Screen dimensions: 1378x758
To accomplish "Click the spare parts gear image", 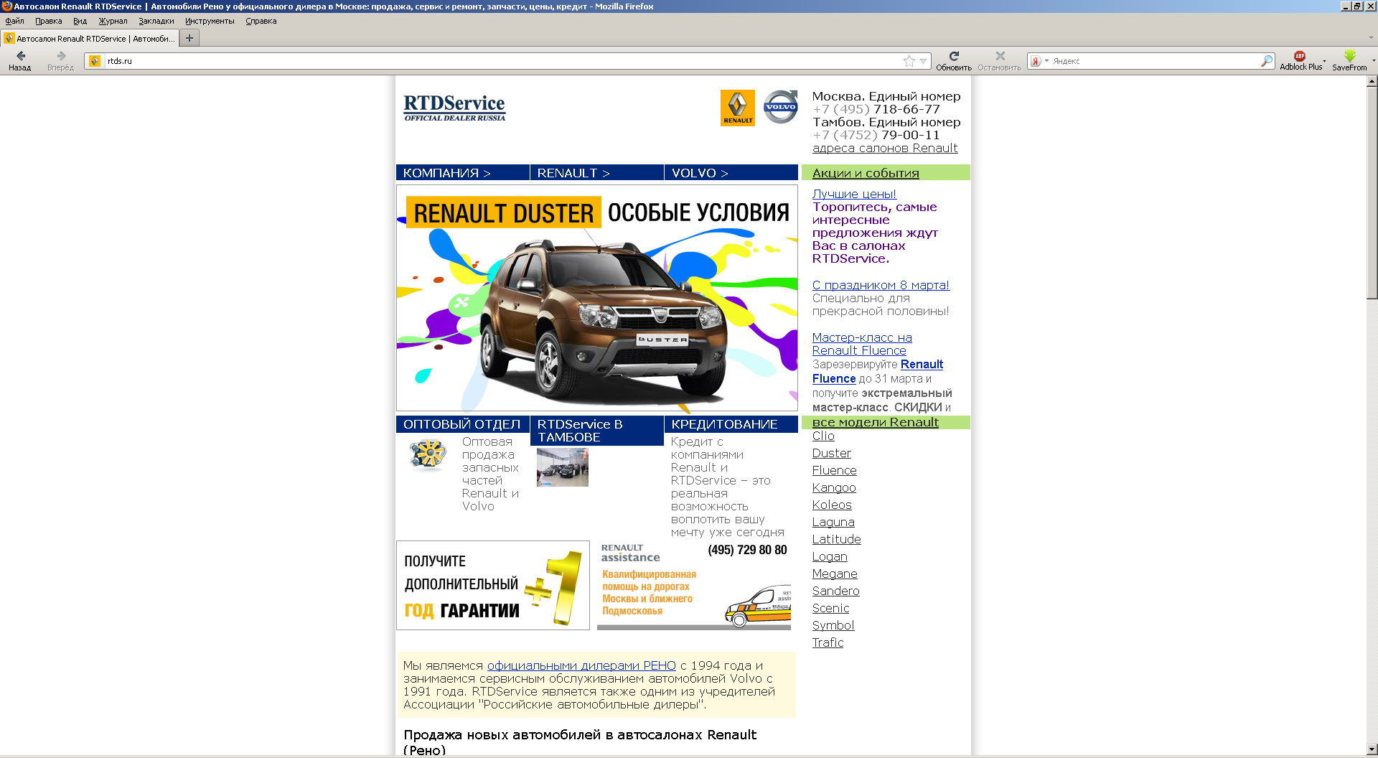I will tap(428, 454).
